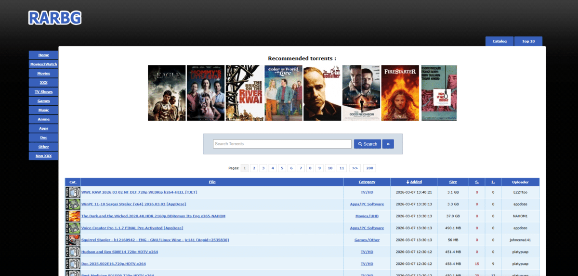Select Anime sidebar category

(x=43, y=119)
